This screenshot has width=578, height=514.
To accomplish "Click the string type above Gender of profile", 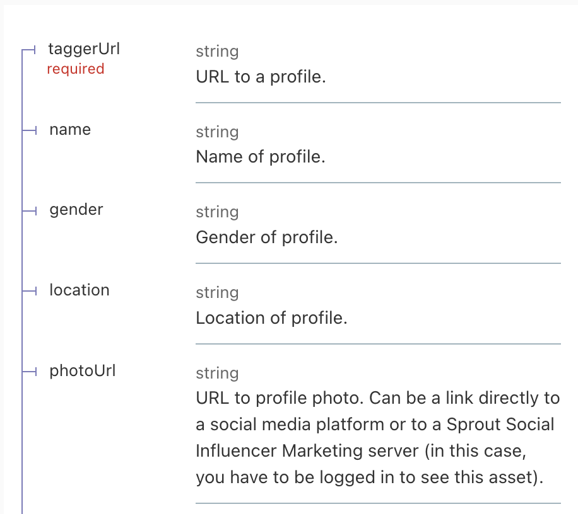I will coord(217,212).
